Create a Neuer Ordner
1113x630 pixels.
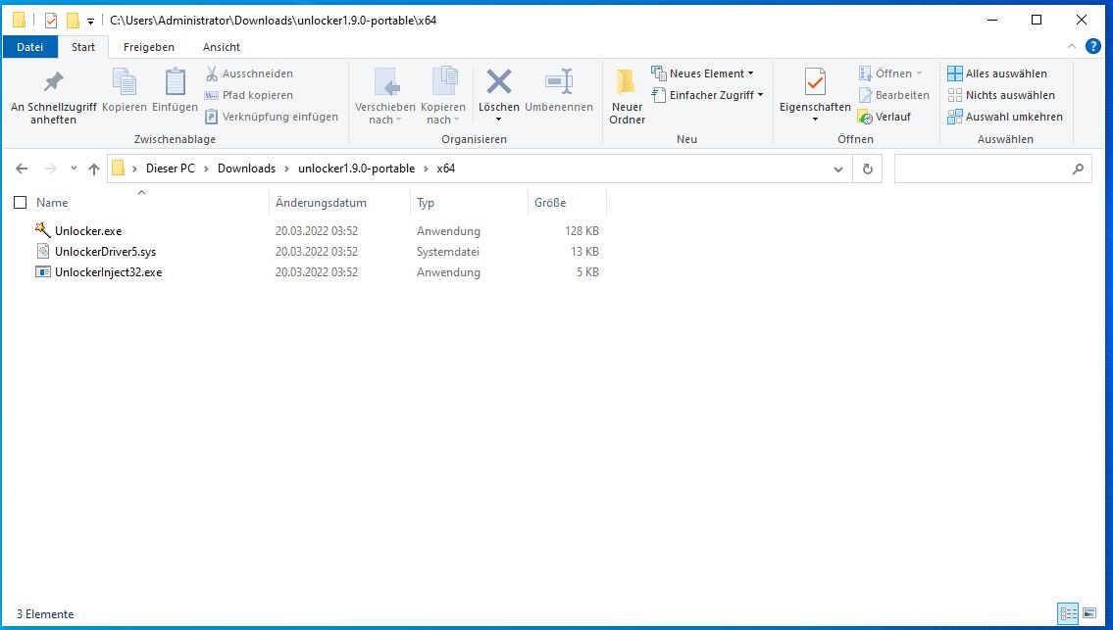(x=627, y=96)
